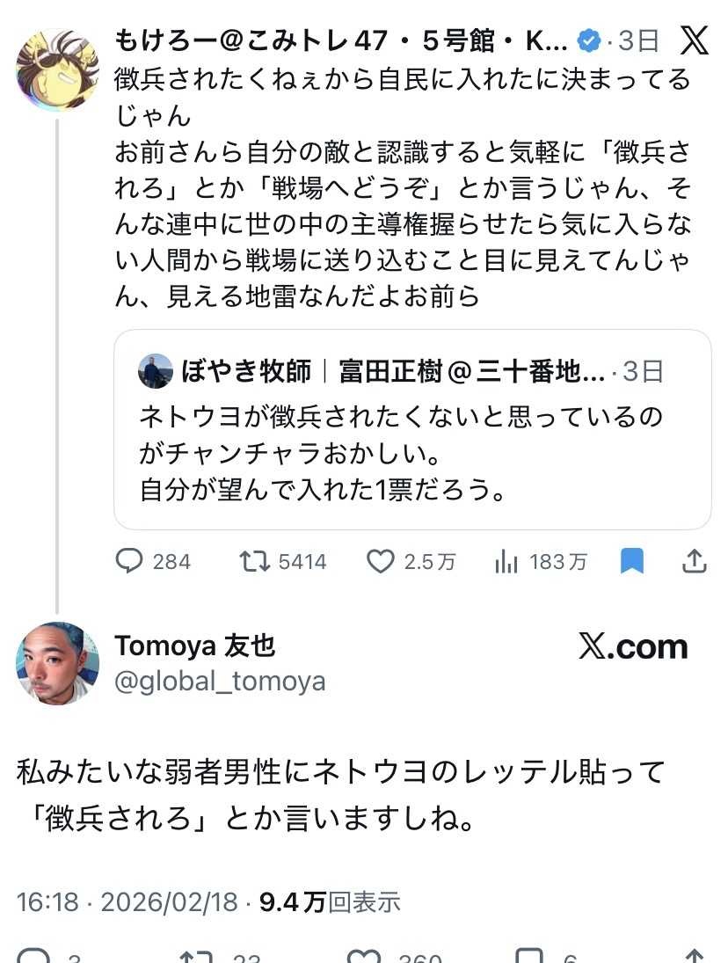The height and width of the screenshot is (963, 728).
Task: Click the share icon beside the bookmark
Action: click(694, 561)
